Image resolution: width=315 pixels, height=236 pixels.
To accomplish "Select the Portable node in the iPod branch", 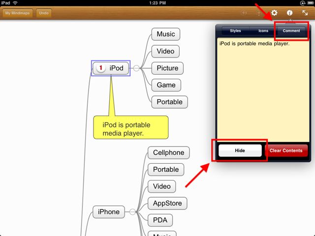I will [x=169, y=102].
